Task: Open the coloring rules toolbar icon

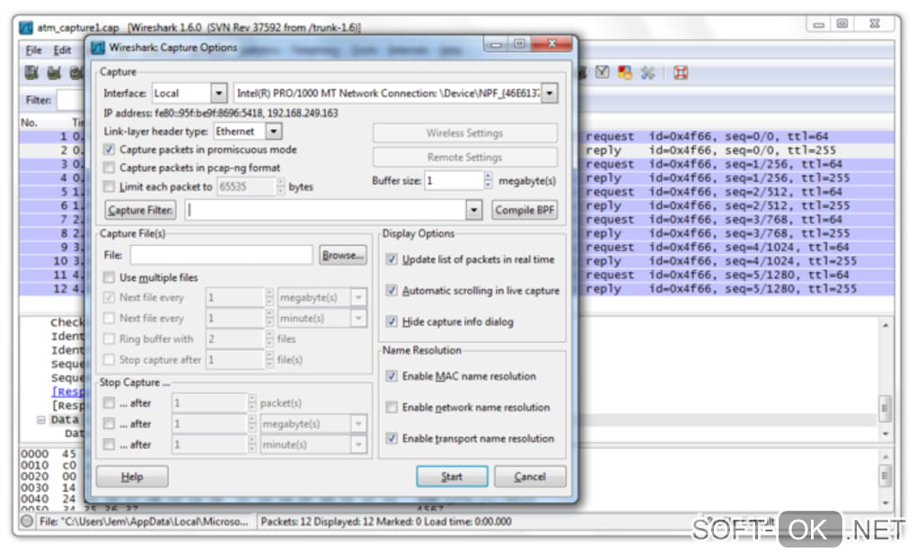Action: point(625,73)
